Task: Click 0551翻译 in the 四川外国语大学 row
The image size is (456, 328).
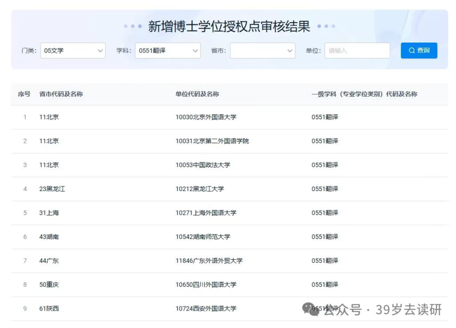Action: coord(325,285)
